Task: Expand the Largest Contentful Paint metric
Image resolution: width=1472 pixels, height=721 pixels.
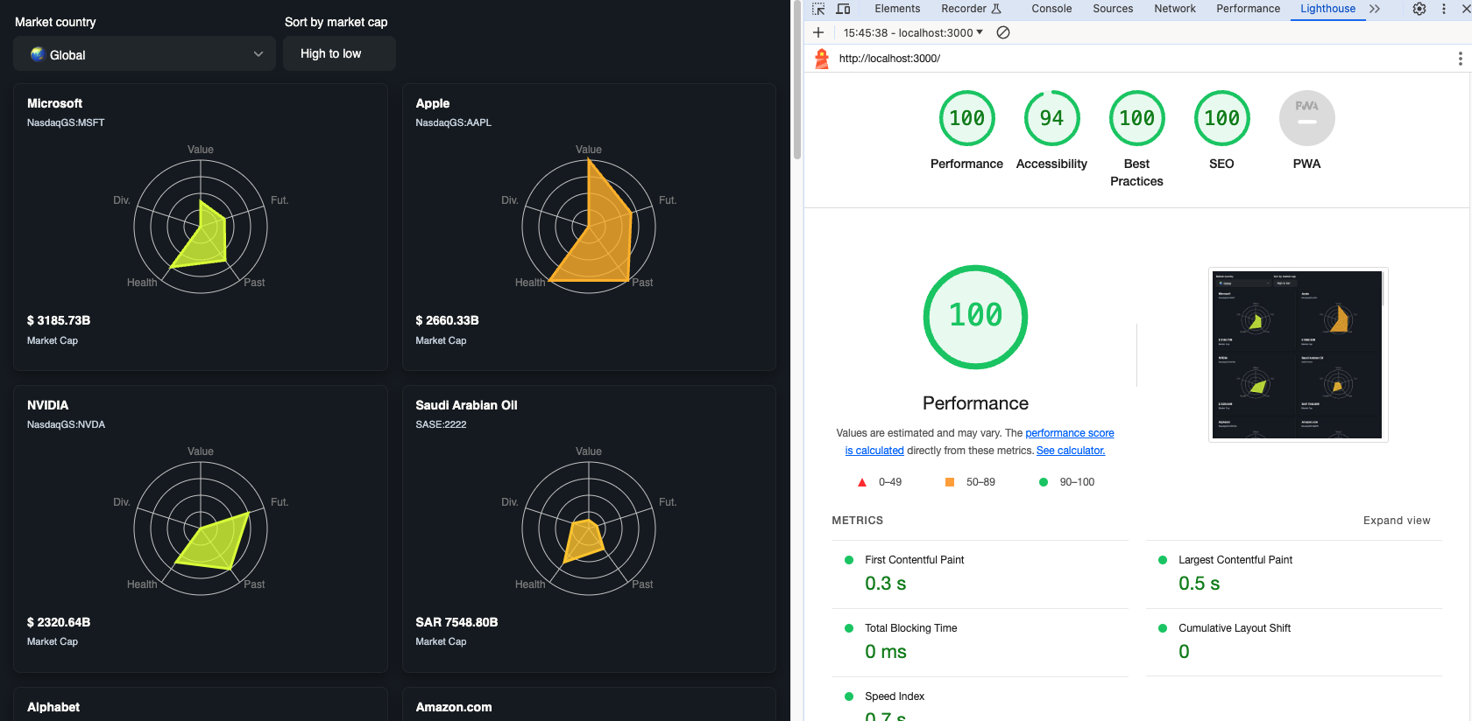Action: coord(1293,574)
